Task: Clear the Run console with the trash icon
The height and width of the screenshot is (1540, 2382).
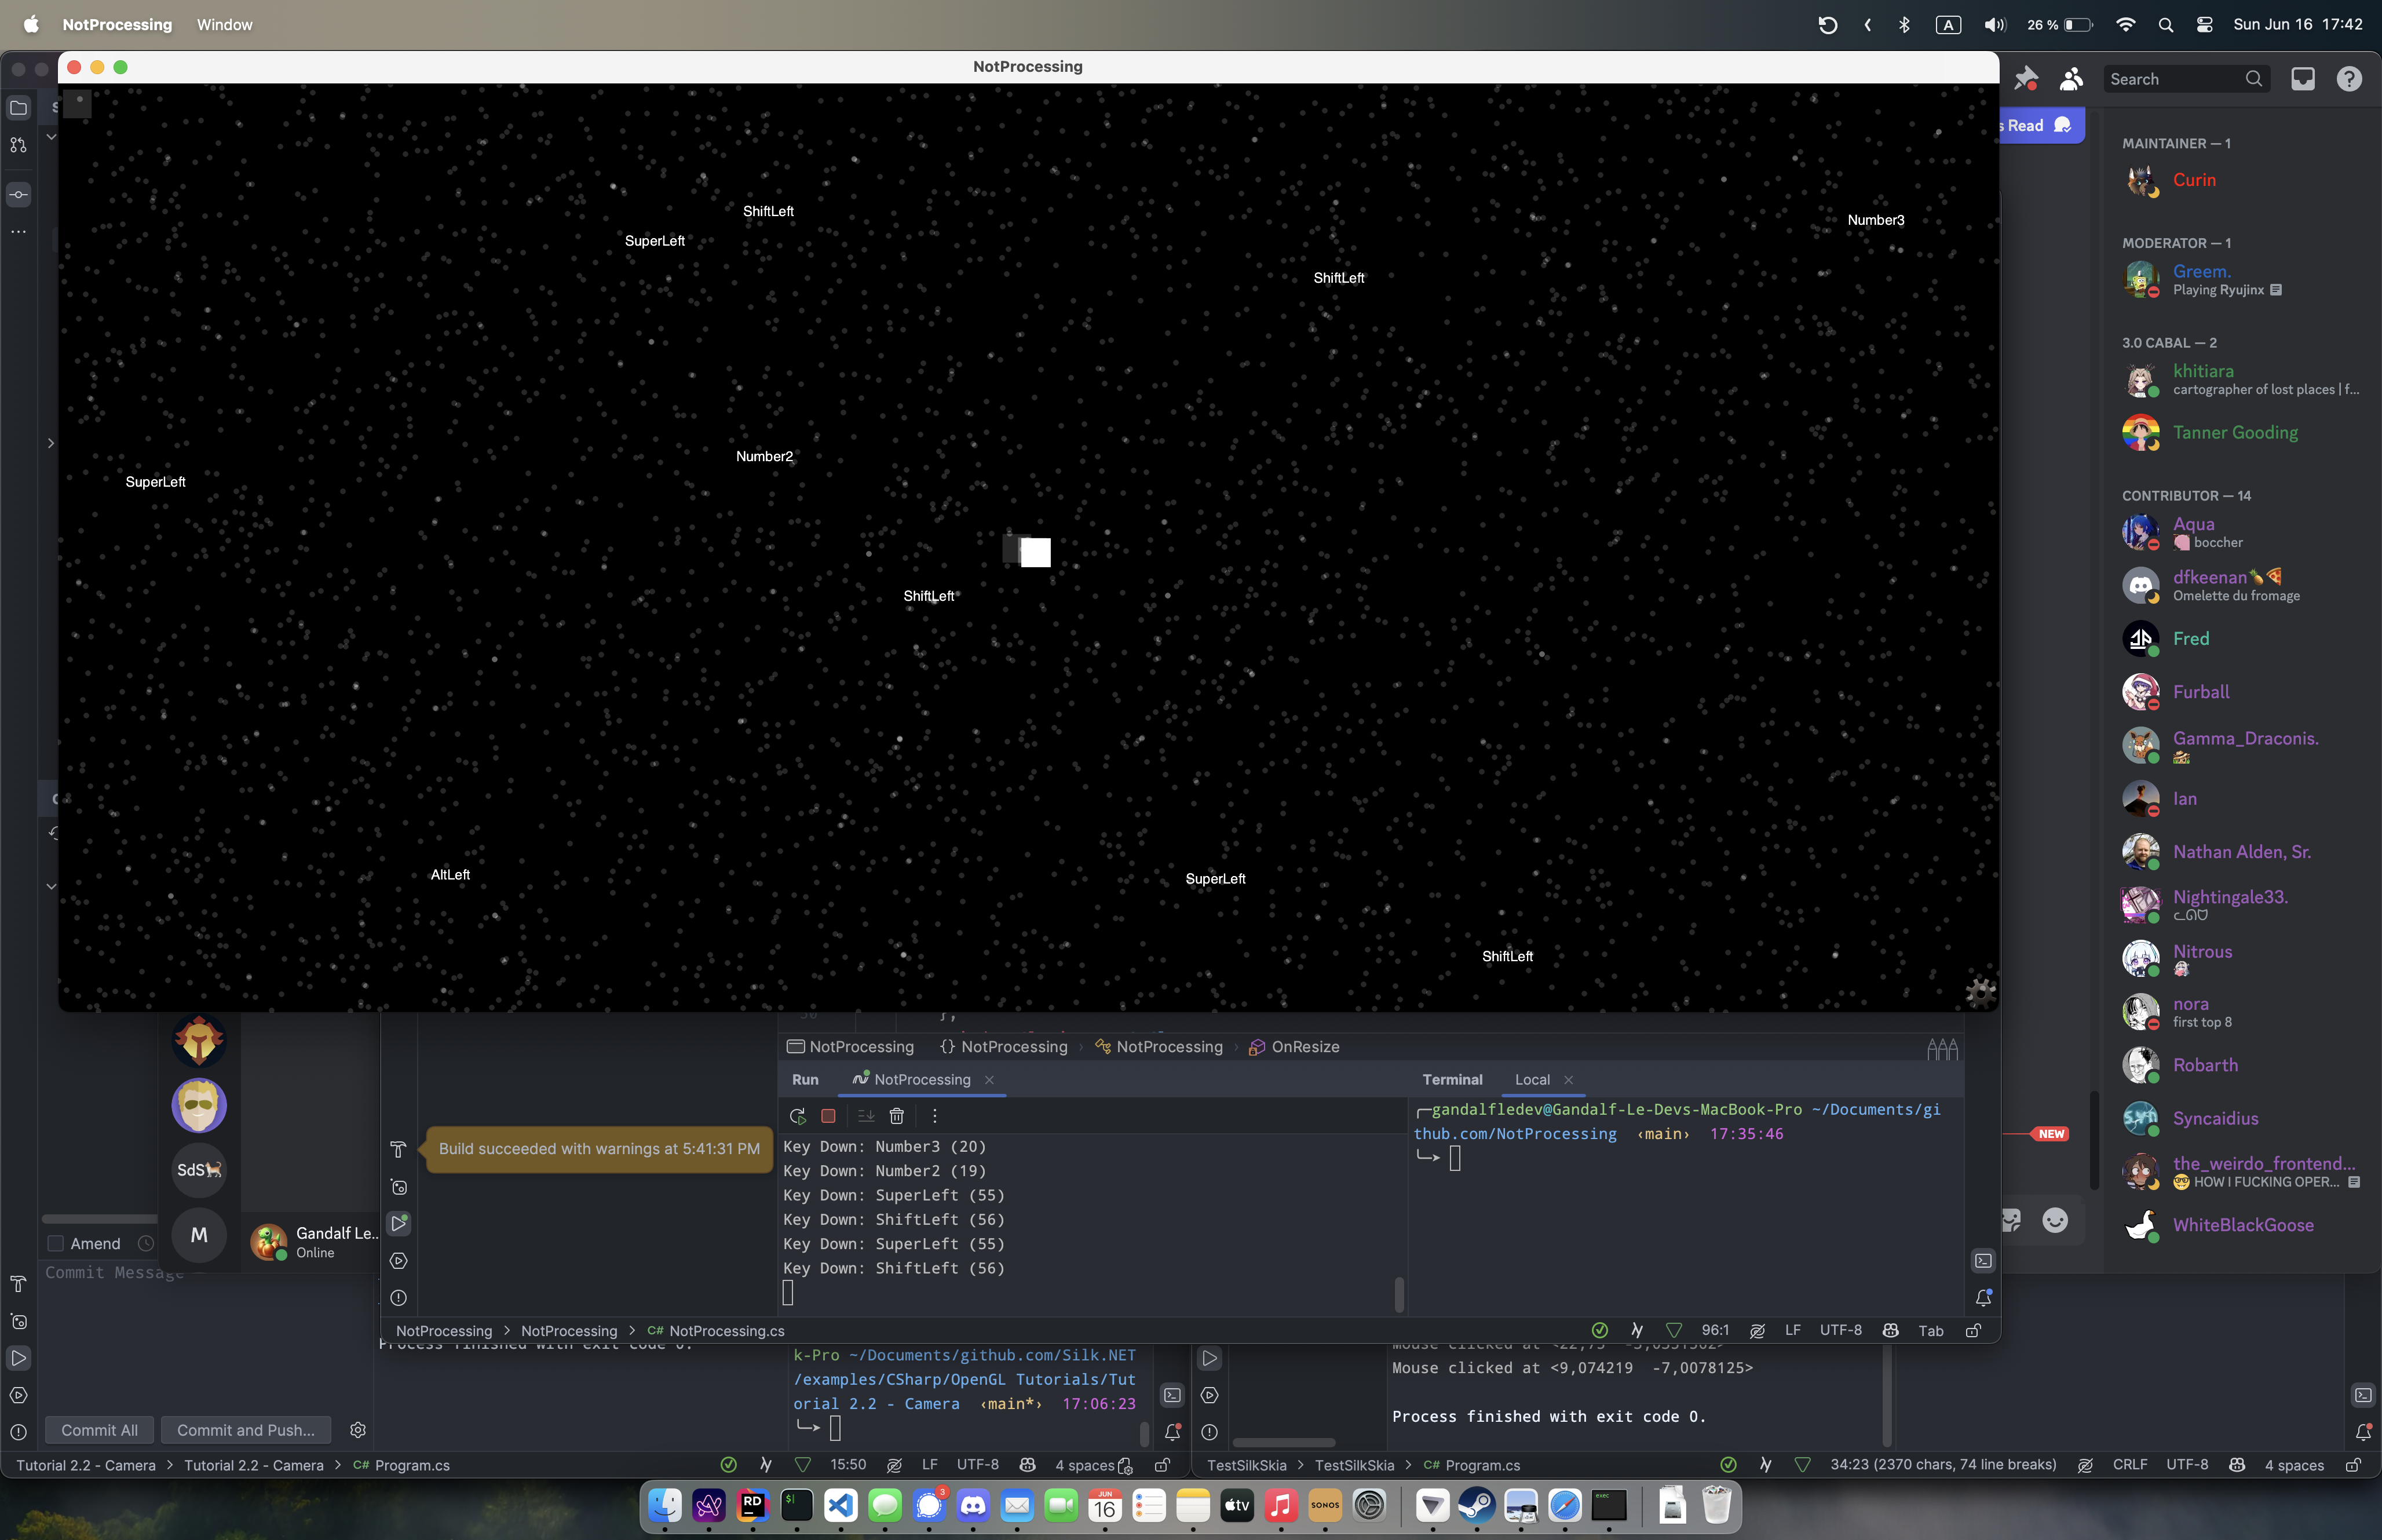Action: click(897, 1115)
